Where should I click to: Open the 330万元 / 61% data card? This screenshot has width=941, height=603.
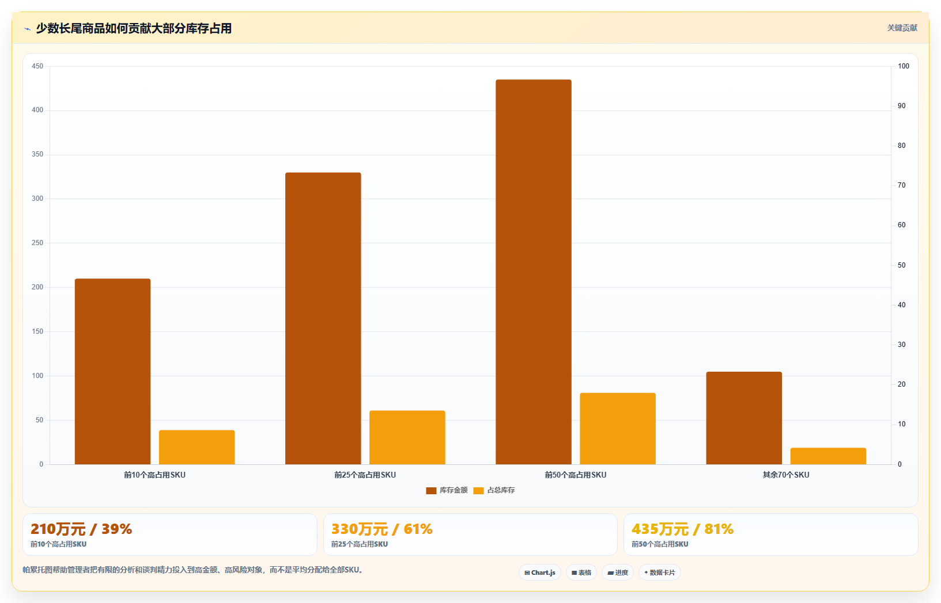[470, 535]
